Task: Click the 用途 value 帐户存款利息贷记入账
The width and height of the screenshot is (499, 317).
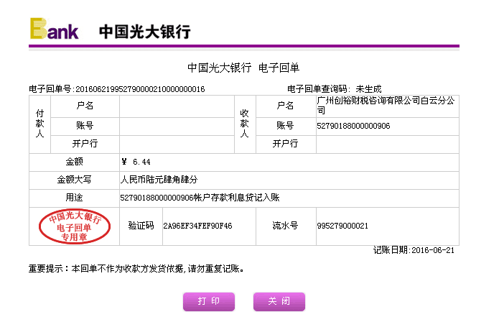Action: [200, 198]
